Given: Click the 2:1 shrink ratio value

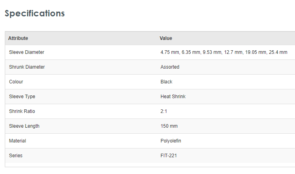Looking at the screenshot, I should tap(163, 111).
